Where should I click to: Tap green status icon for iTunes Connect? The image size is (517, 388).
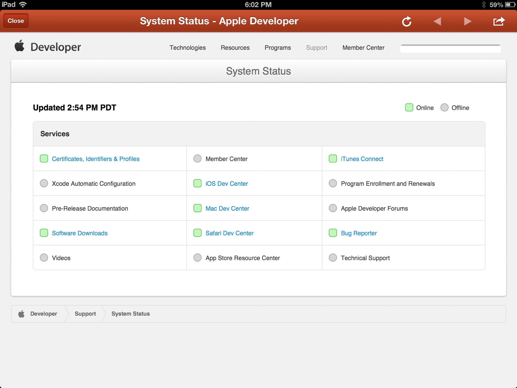(333, 159)
